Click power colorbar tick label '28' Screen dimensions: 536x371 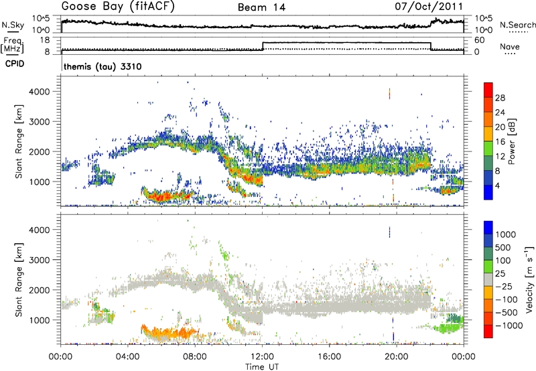pos(500,98)
